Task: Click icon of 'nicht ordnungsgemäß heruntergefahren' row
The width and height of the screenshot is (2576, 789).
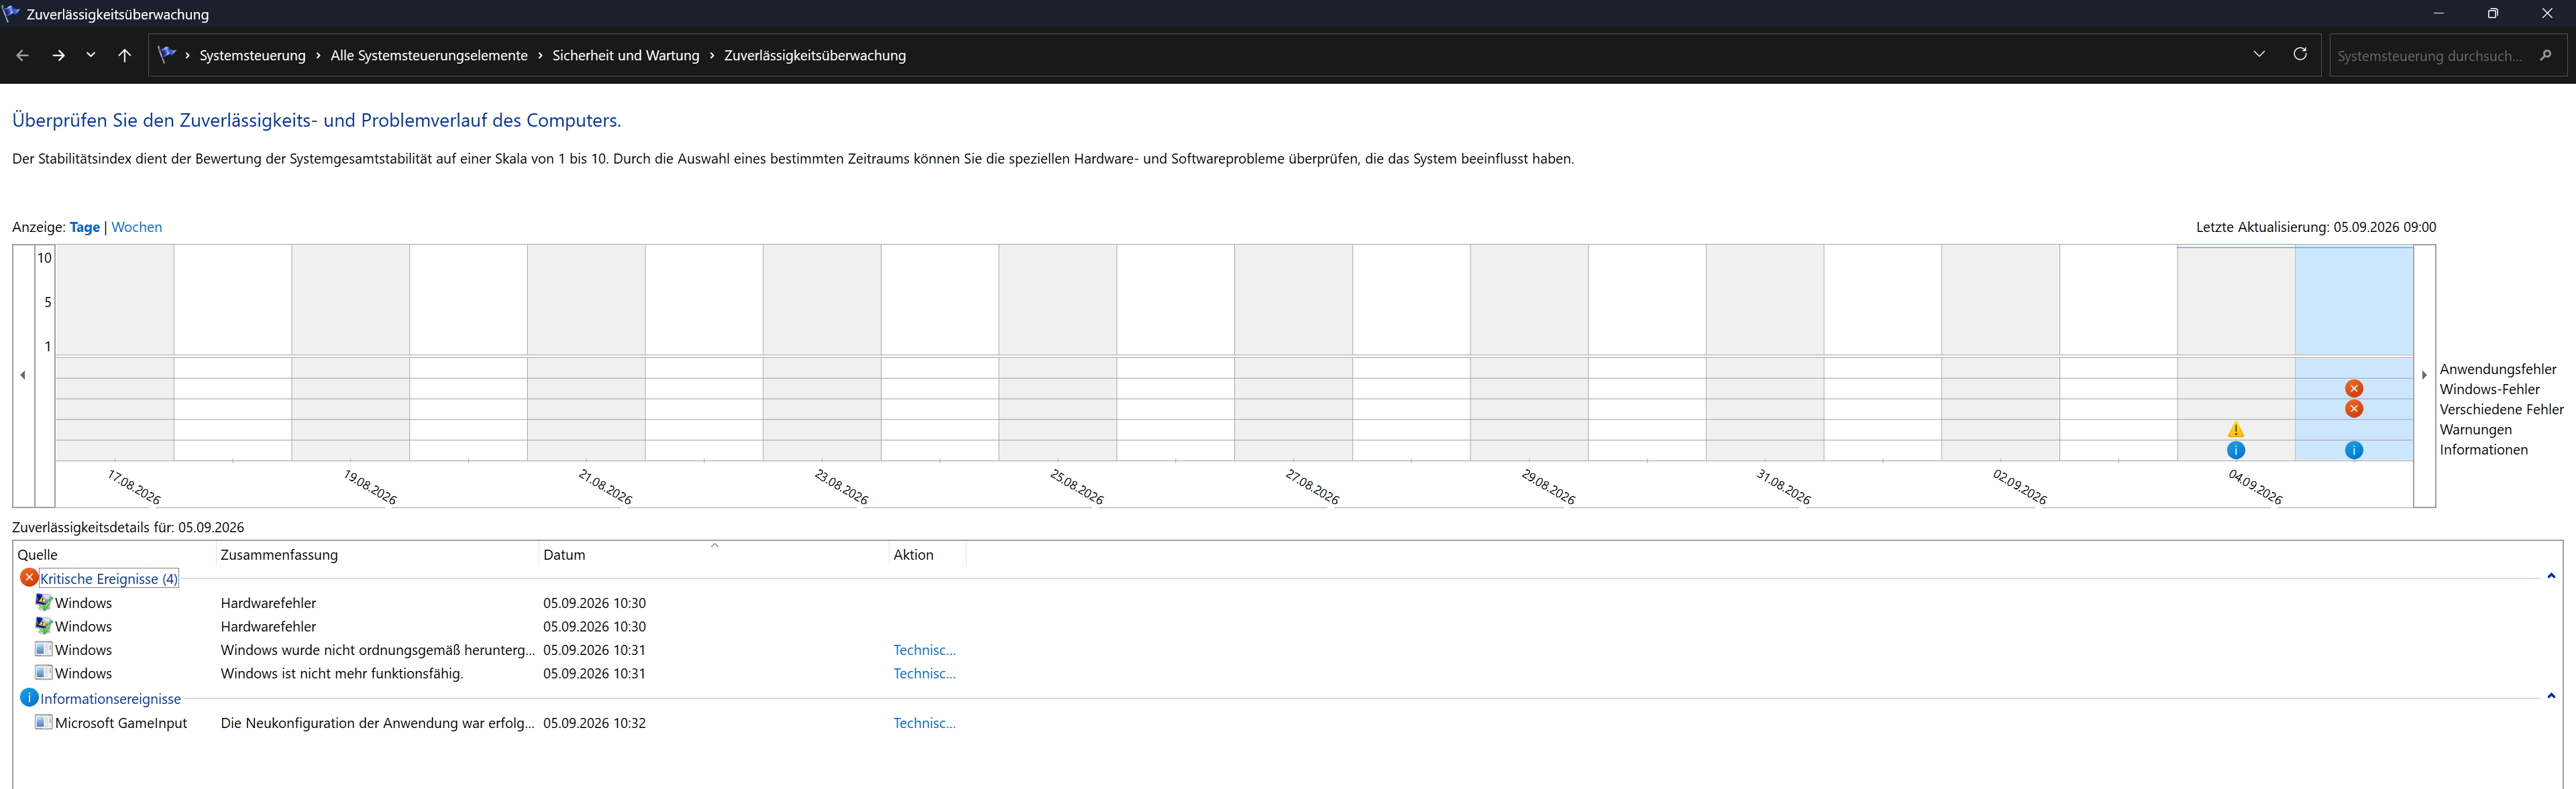Action: (44, 649)
